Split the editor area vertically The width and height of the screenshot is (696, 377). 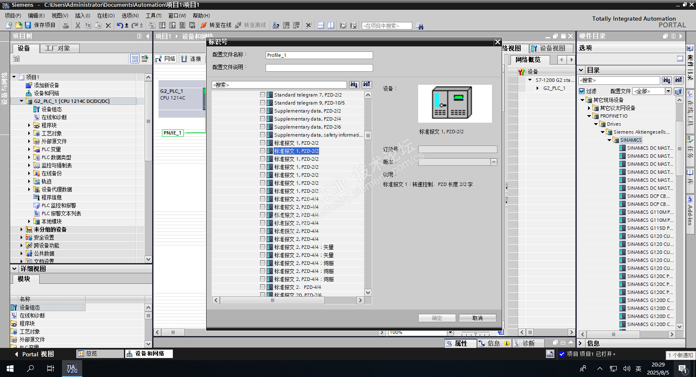[x=331, y=25]
